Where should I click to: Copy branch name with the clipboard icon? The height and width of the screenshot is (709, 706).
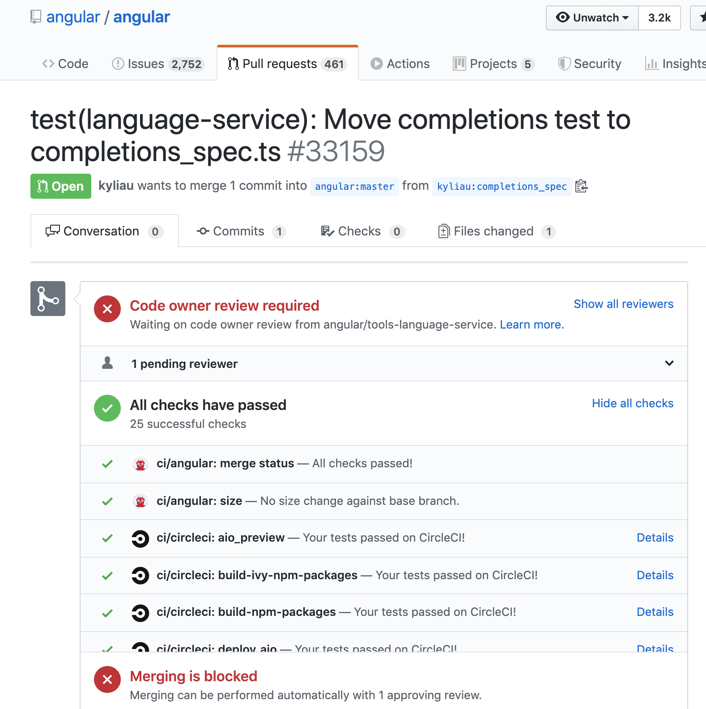pos(581,186)
